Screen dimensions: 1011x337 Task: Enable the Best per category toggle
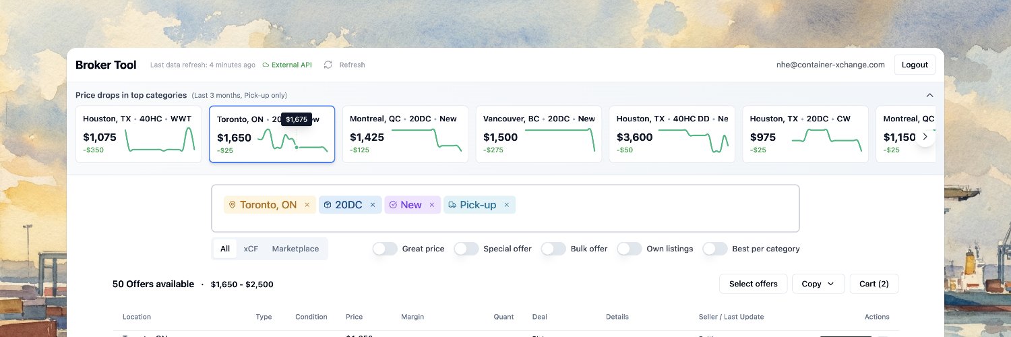point(714,249)
